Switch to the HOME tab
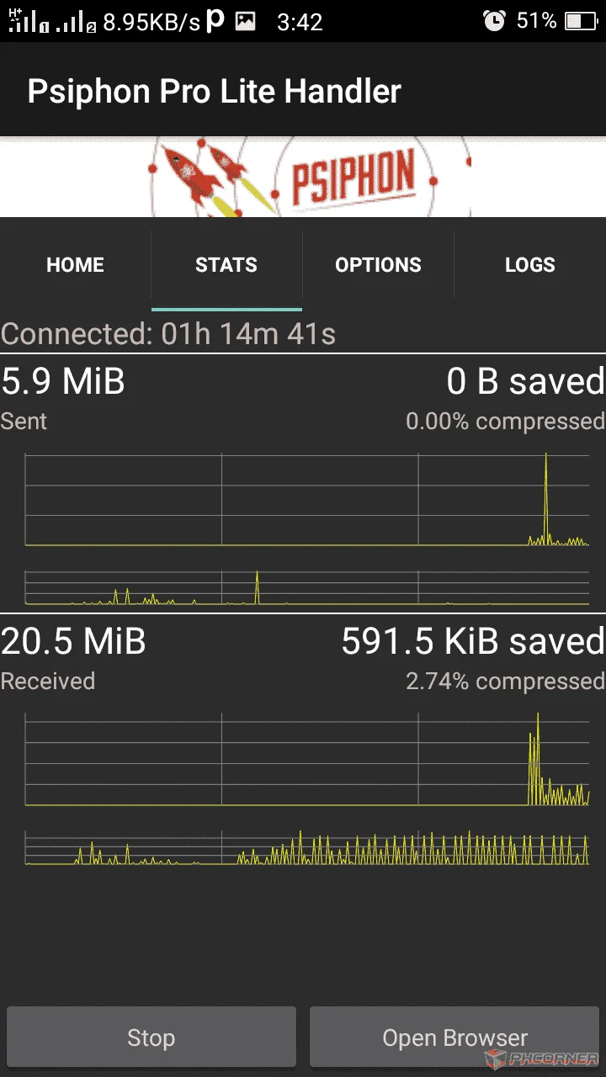 tap(76, 265)
